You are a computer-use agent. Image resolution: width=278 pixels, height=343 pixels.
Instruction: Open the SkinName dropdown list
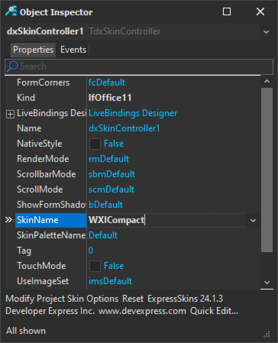click(253, 220)
